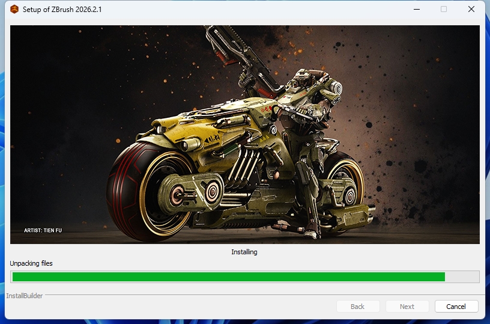Click the 'InstallBuilder' label text
490x324 pixels.
(x=25, y=296)
